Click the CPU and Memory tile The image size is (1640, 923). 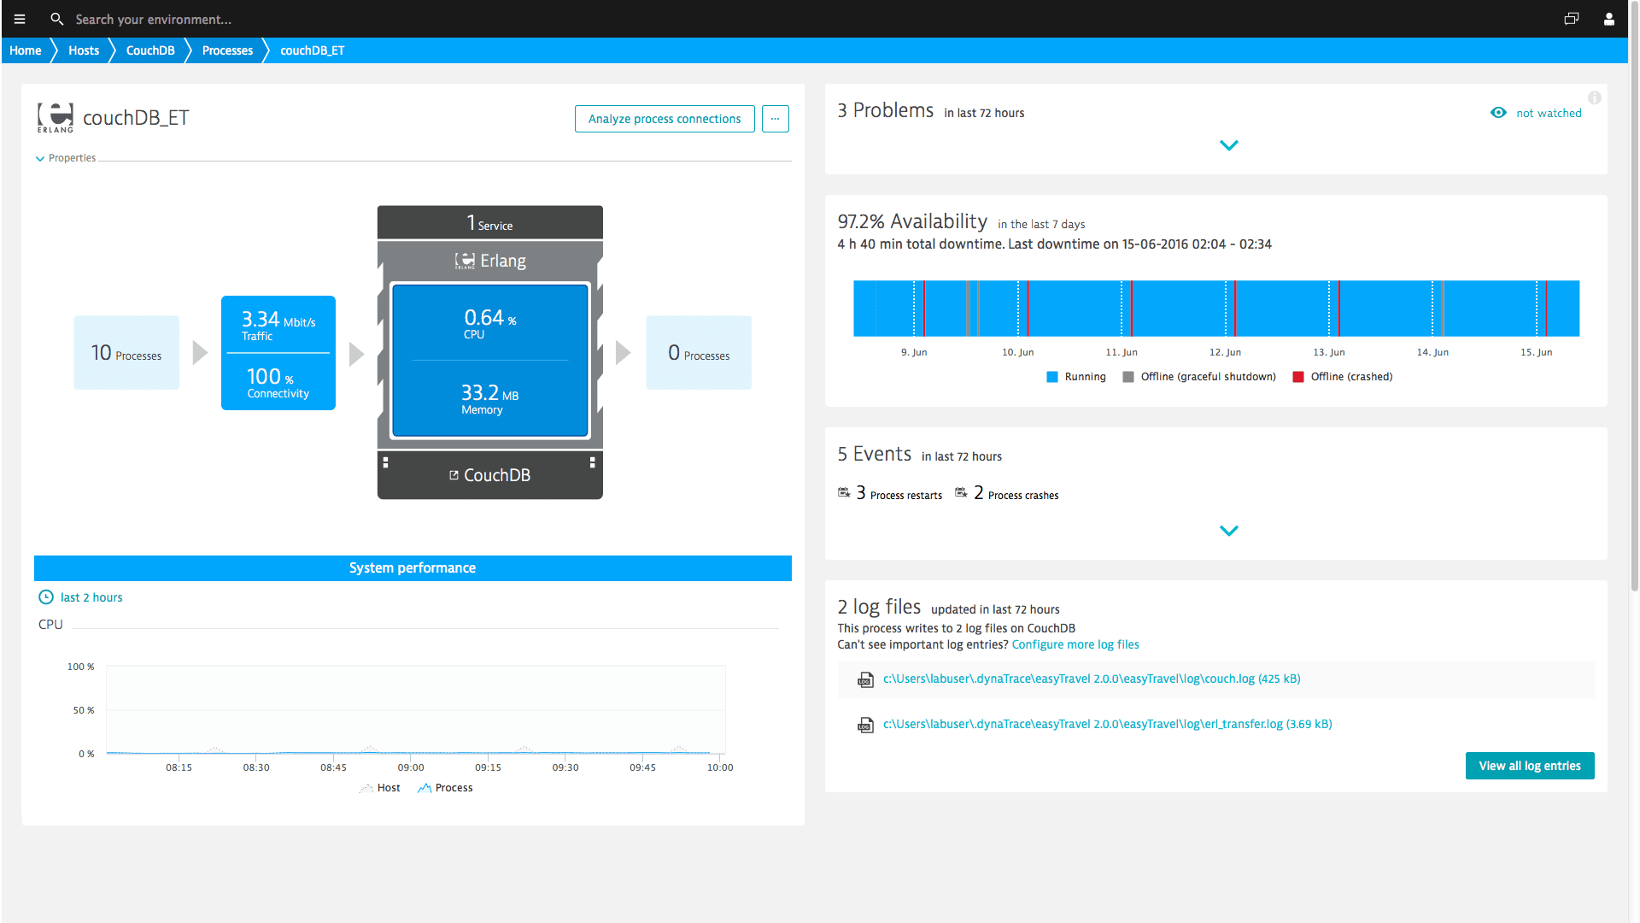(490, 361)
